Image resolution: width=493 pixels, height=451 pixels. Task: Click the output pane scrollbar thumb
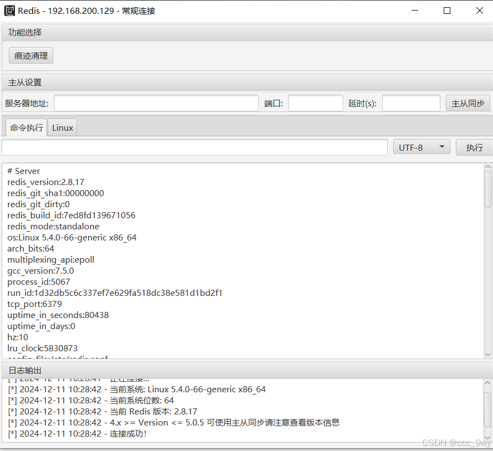pos(488,189)
